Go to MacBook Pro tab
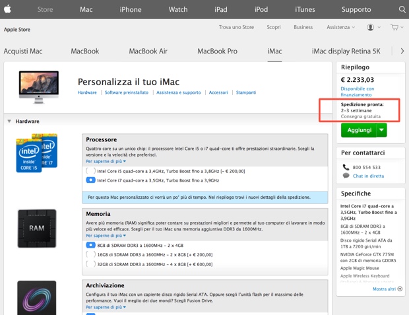 [x=217, y=52]
